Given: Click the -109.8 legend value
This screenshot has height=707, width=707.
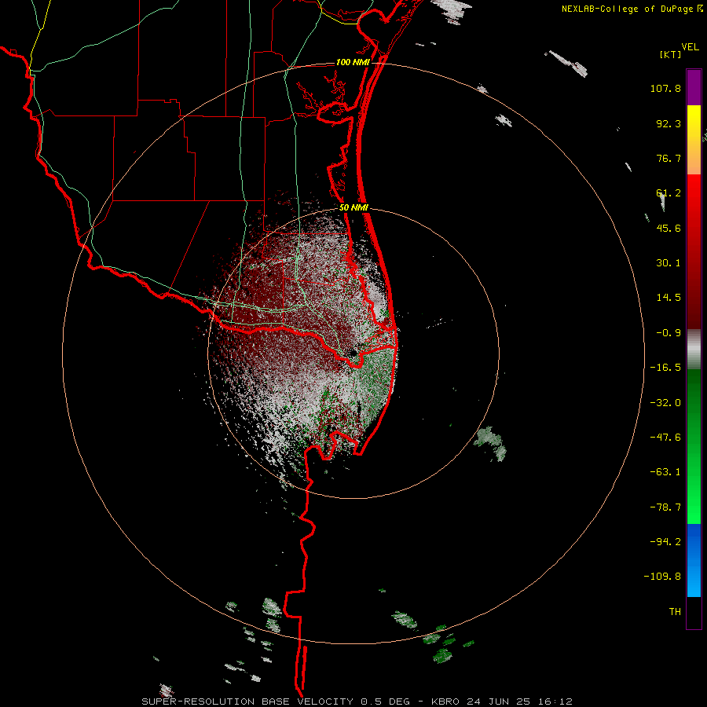Looking at the screenshot, I should (x=662, y=577).
